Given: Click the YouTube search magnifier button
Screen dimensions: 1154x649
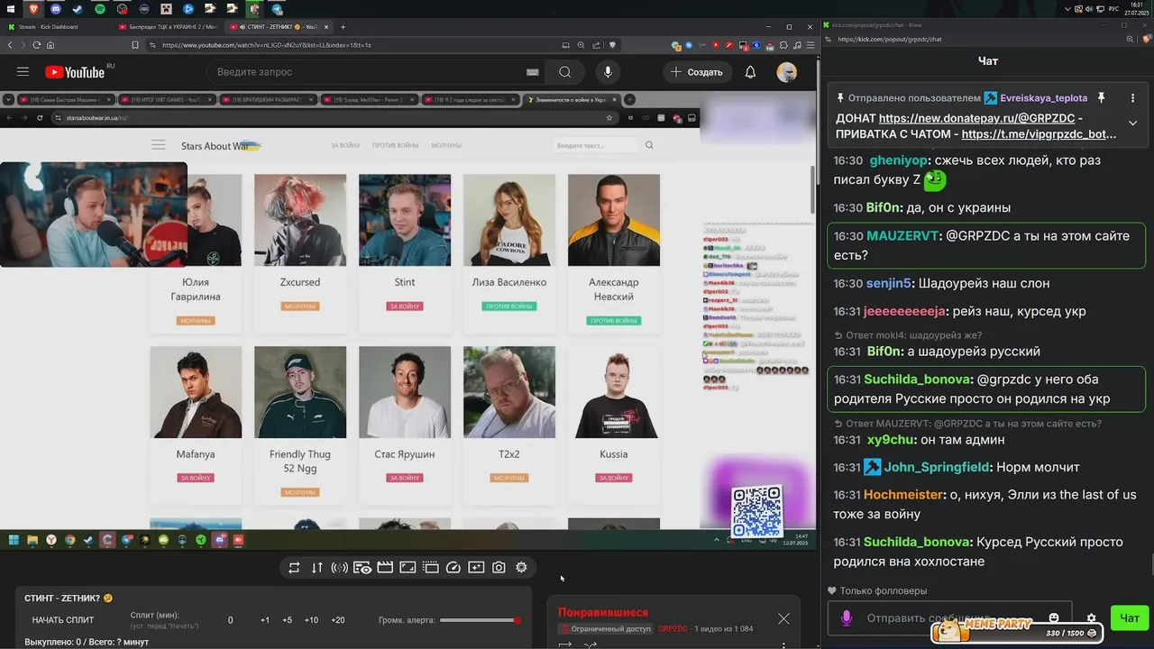Looking at the screenshot, I should click(564, 72).
